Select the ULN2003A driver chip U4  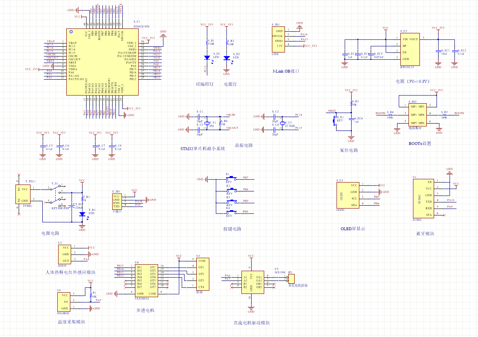point(146,280)
